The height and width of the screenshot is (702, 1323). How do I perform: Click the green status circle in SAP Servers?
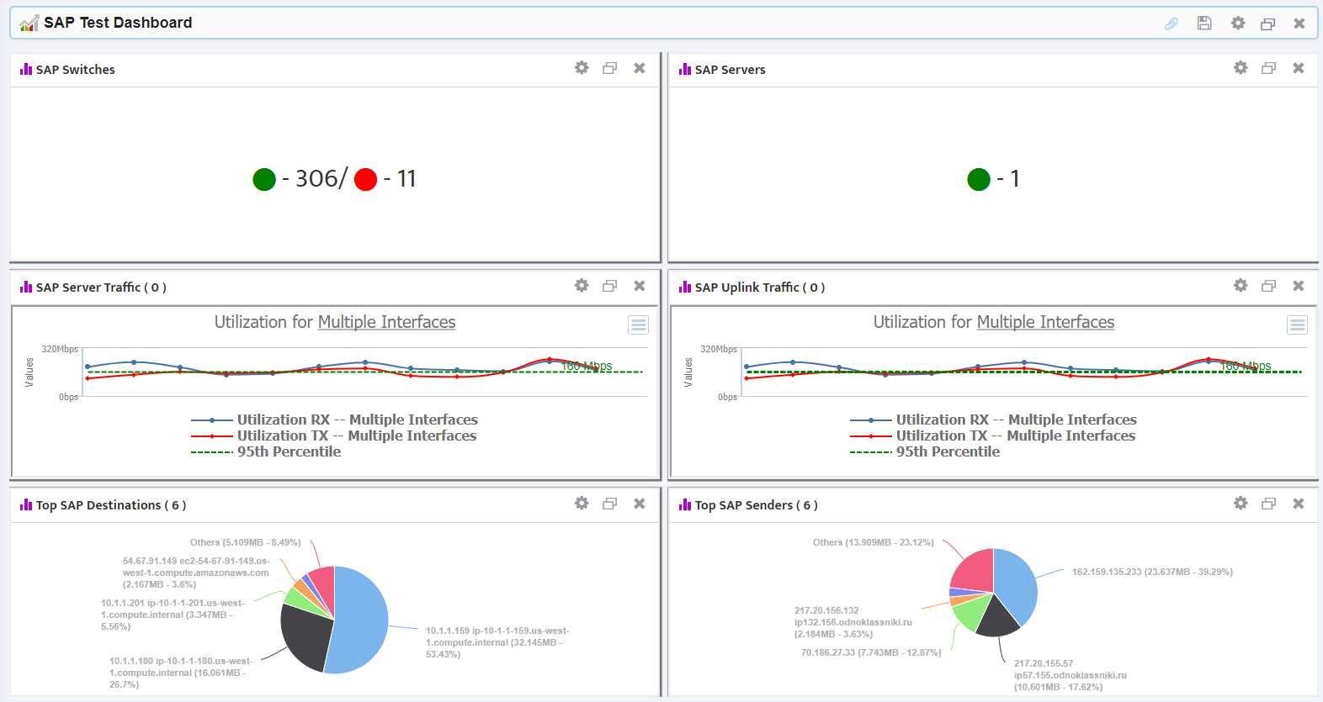tap(979, 179)
